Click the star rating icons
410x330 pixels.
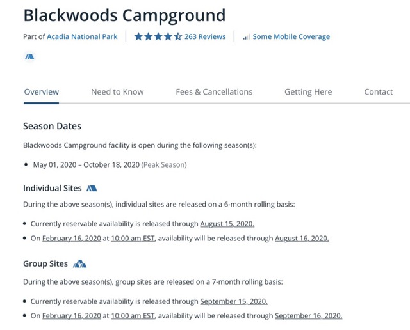tap(158, 36)
